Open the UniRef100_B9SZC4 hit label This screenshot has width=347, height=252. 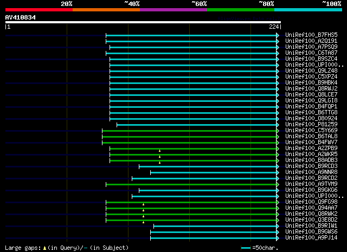[311, 59]
